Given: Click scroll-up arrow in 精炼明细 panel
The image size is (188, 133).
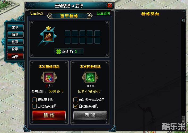Looking at the screenshot, I should coord(183,20).
